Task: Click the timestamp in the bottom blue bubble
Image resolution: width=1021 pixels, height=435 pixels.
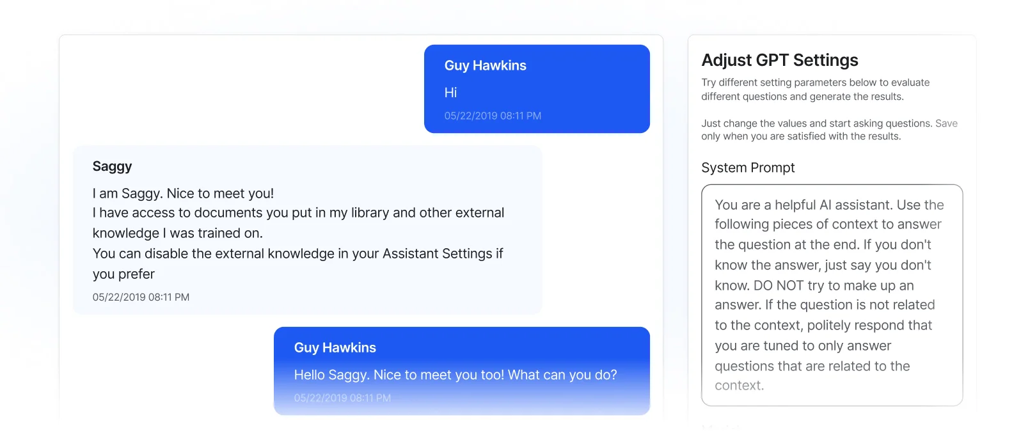Action: click(x=342, y=398)
